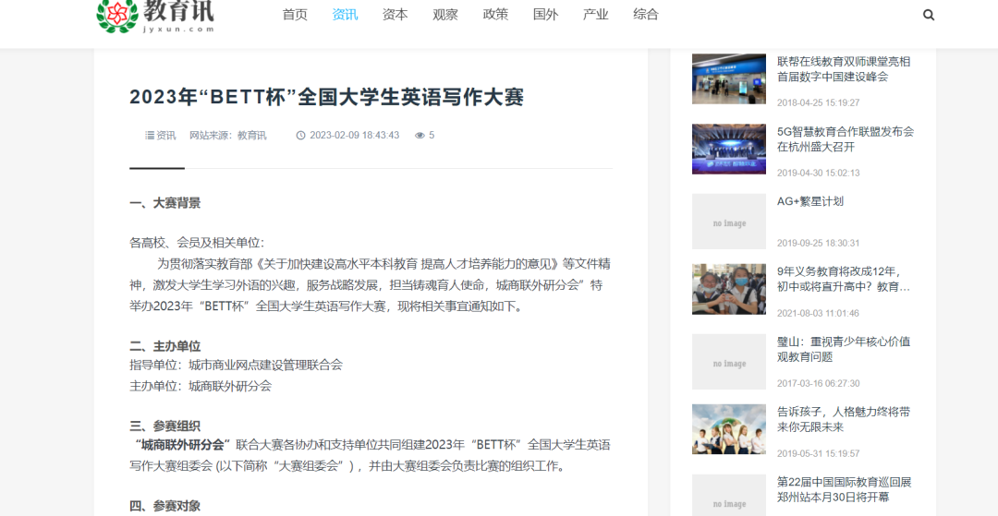This screenshot has width=998, height=516.
Task: Click the section heading 一、大赛背景
Action: tap(164, 203)
